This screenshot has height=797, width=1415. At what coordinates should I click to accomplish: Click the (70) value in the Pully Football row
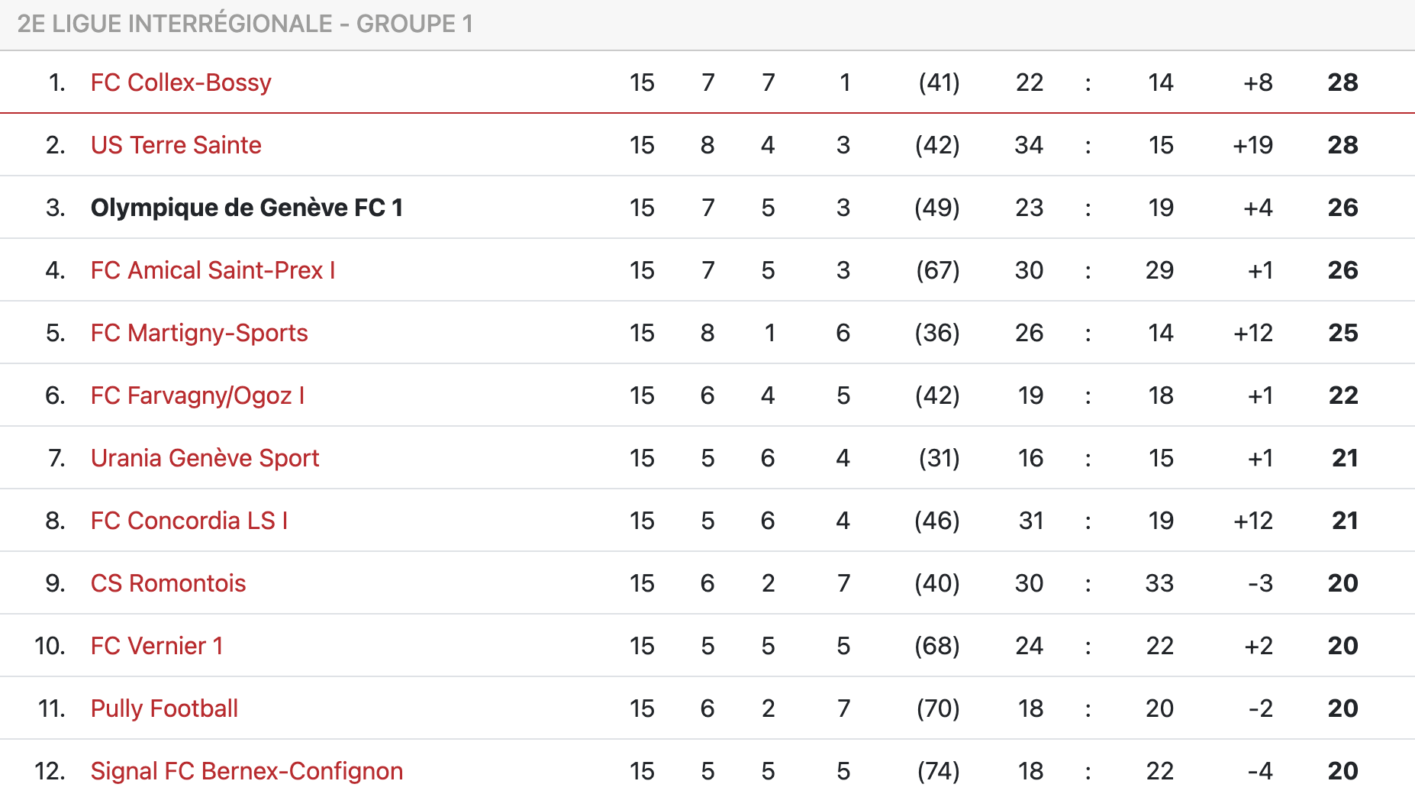[938, 708]
